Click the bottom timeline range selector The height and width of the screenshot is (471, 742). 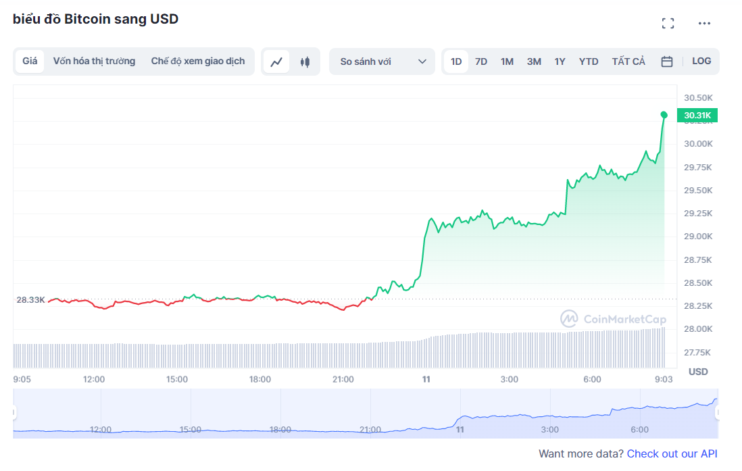tap(372, 412)
